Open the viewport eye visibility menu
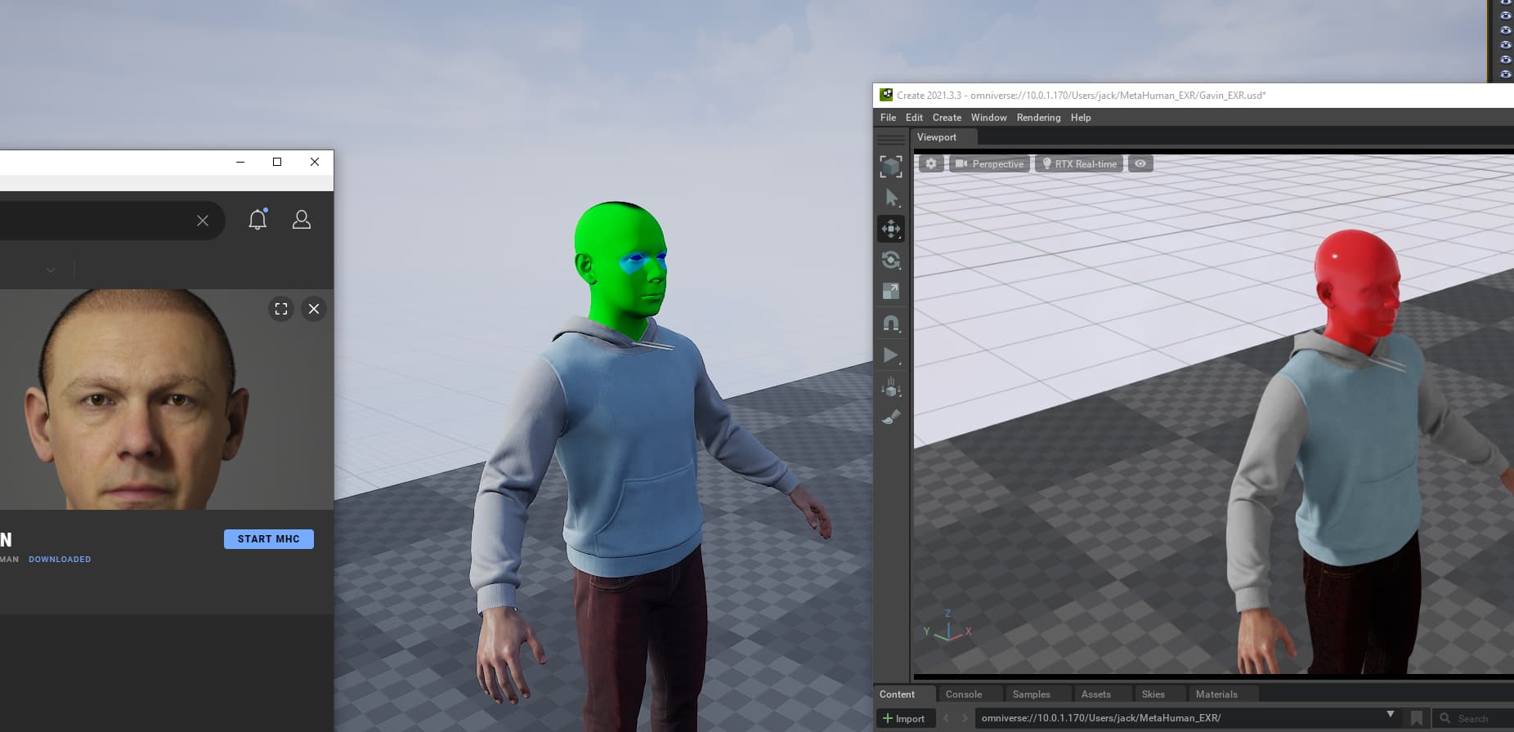 (x=1140, y=163)
